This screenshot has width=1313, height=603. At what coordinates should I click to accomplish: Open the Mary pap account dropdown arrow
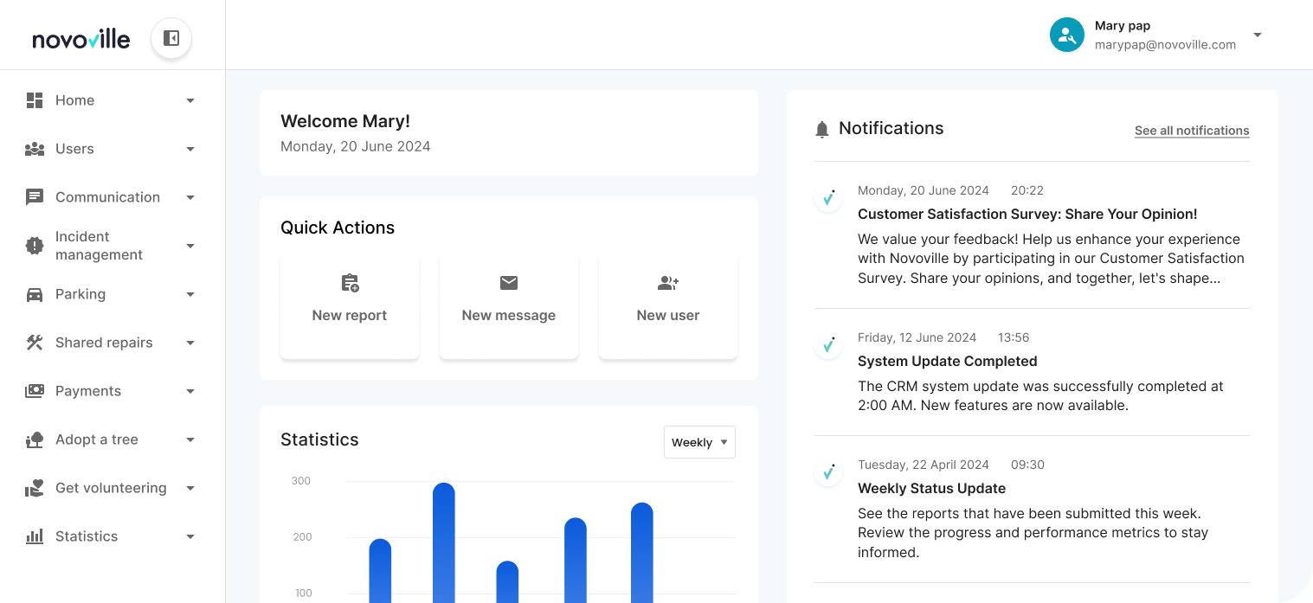pyautogui.click(x=1258, y=35)
